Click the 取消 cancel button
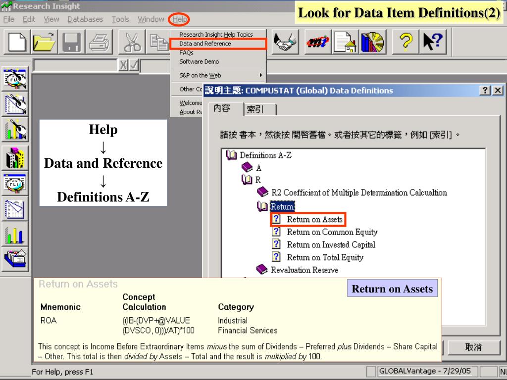 pos(473,347)
